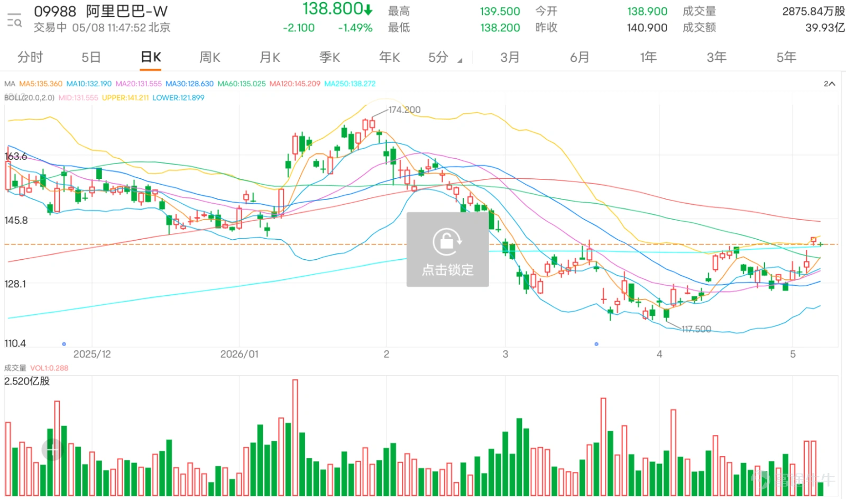Click the MA60:135.025 indicator label
This screenshot has width=846, height=499.
pyautogui.click(x=242, y=84)
